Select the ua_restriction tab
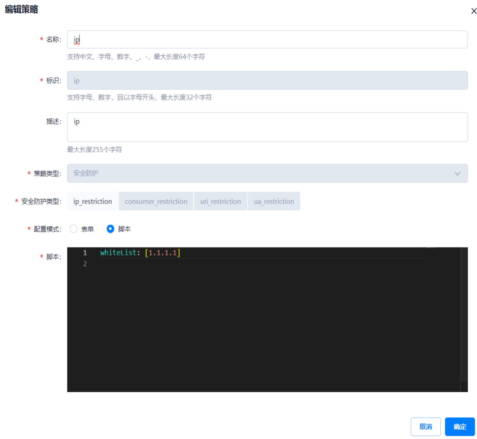Image resolution: width=477 pixels, height=439 pixels. click(x=274, y=201)
